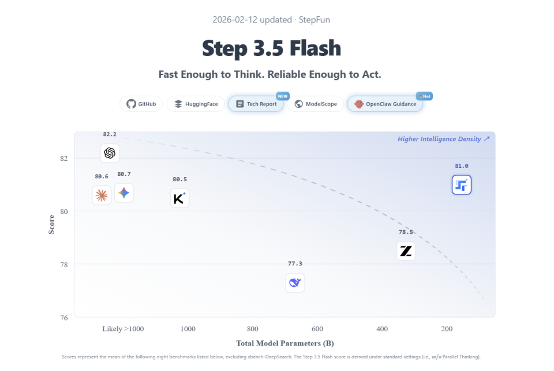This screenshot has width=554, height=371.
Task: Open the HuggingFace link
Action: tap(196, 104)
